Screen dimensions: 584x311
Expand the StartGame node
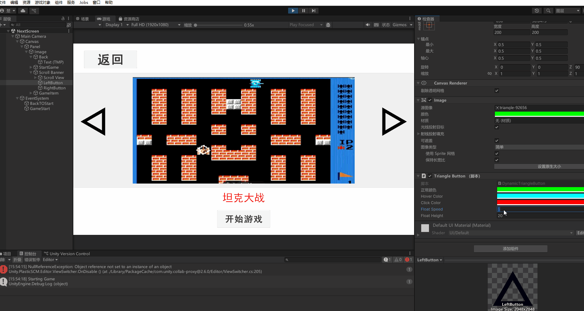tap(31, 67)
